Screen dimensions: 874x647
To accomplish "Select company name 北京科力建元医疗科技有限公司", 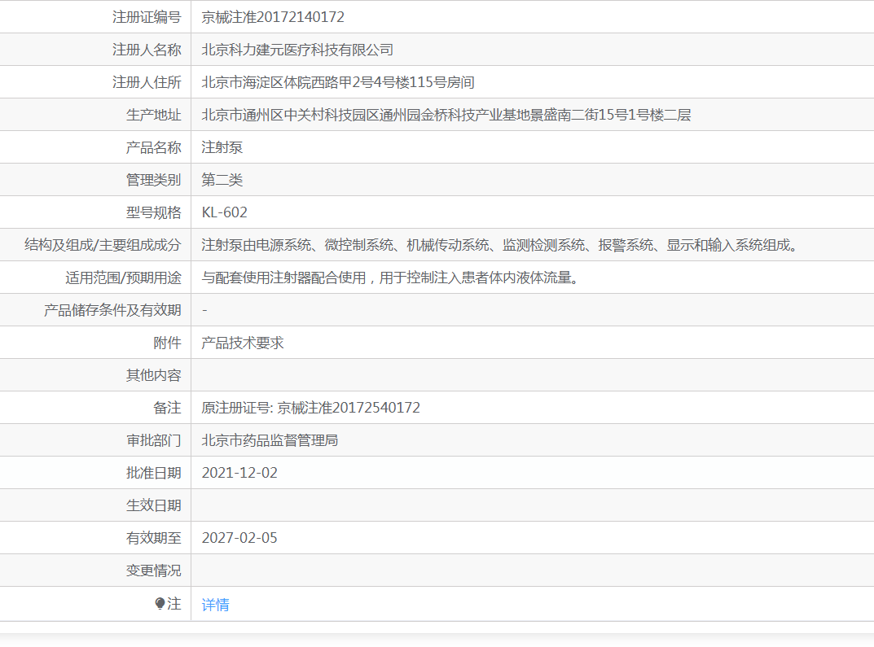I will pyautogui.click(x=297, y=50).
